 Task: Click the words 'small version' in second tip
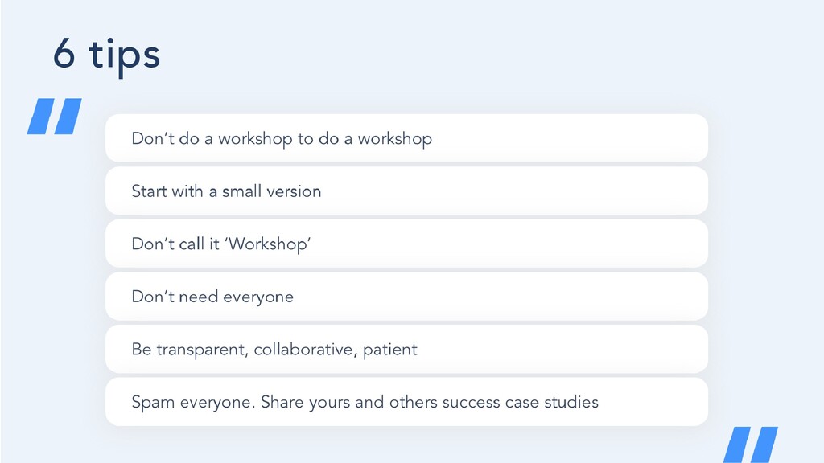[x=271, y=191]
